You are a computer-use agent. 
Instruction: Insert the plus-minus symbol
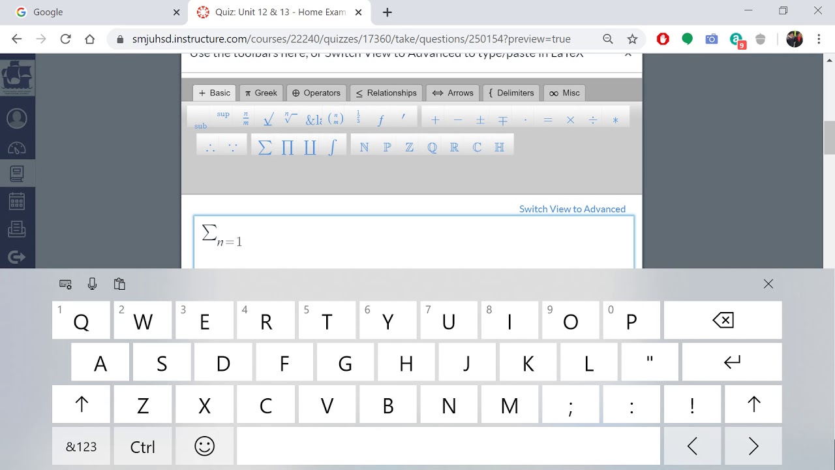[480, 120]
